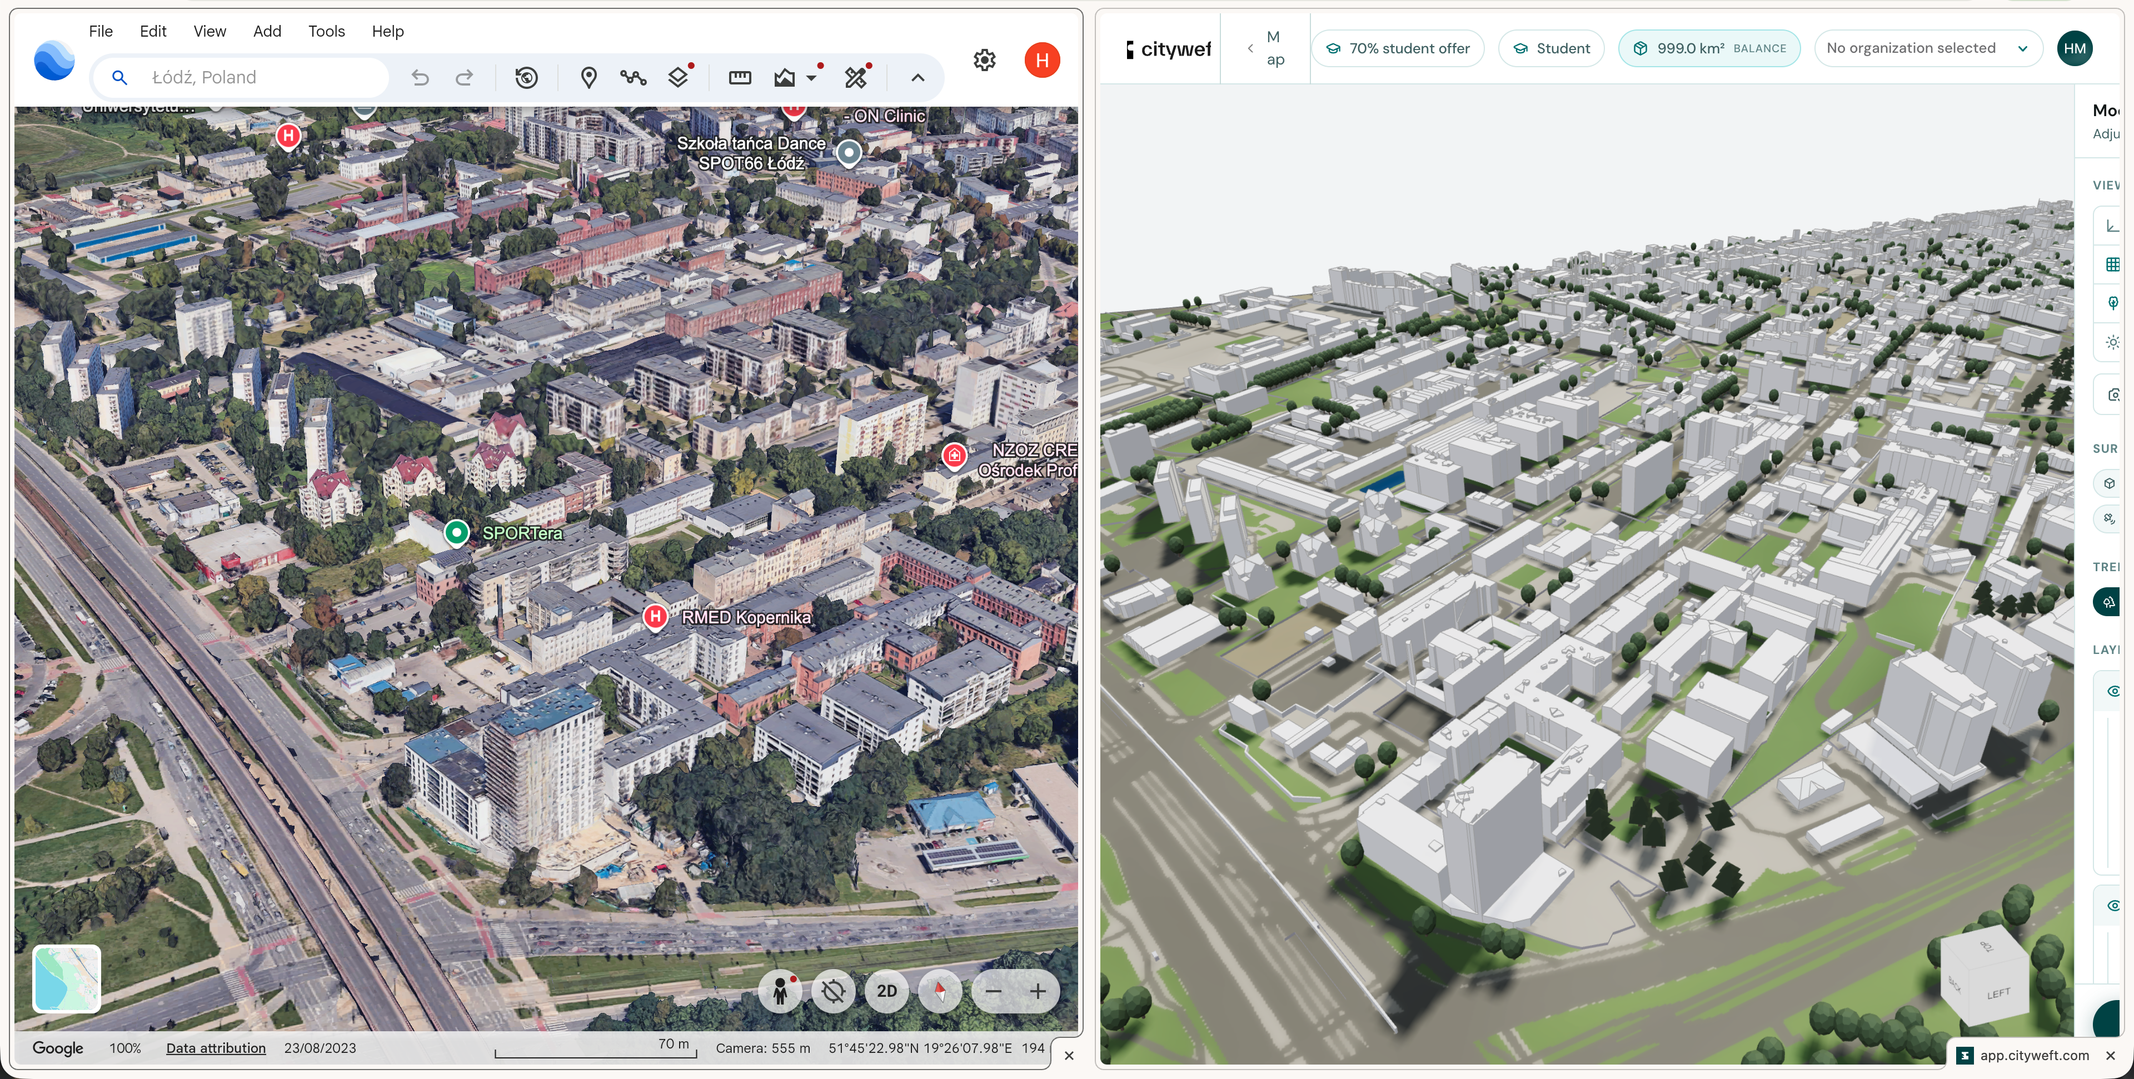Click the location tracking disabled icon
The height and width of the screenshot is (1079, 2134).
834,991
